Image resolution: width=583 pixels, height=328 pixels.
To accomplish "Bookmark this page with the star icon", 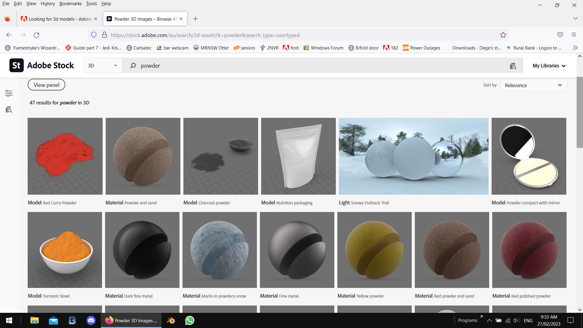I will tap(503, 35).
